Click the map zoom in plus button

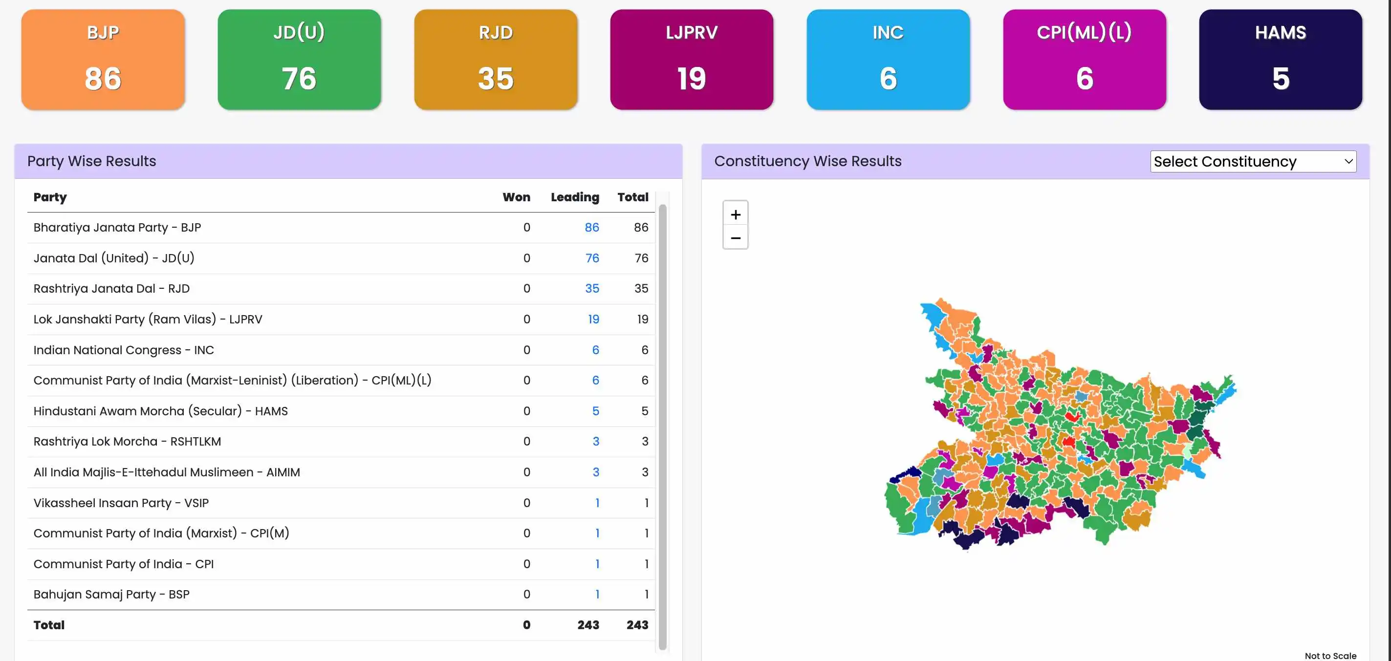[x=735, y=214]
